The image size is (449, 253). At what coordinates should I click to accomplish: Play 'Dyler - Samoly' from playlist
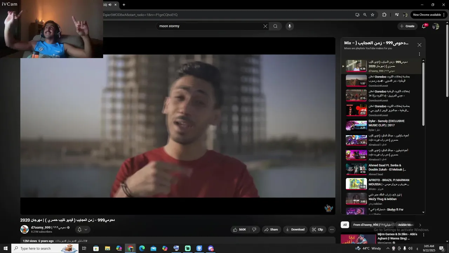382,125
